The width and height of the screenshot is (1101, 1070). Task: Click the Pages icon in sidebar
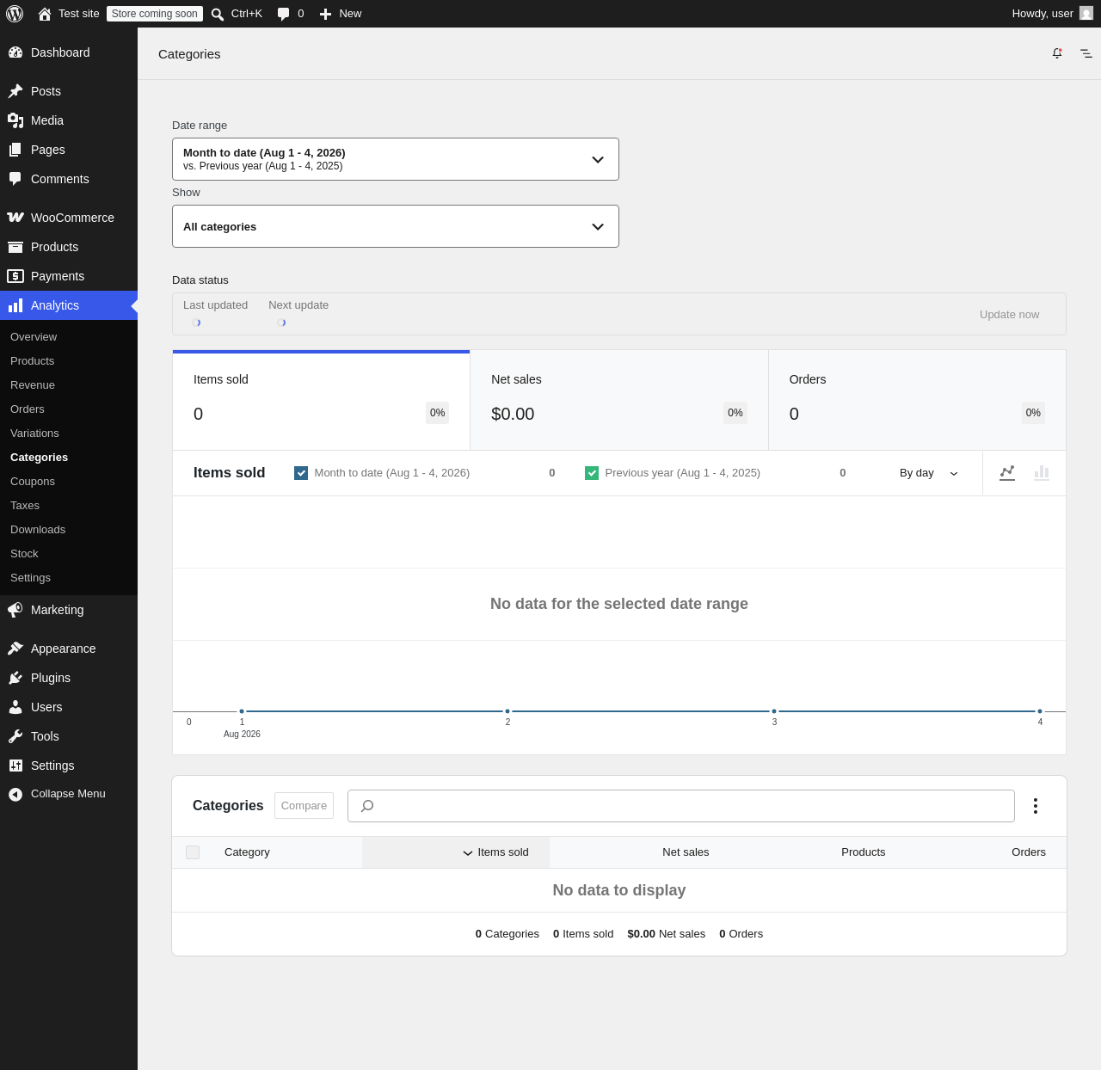click(15, 150)
